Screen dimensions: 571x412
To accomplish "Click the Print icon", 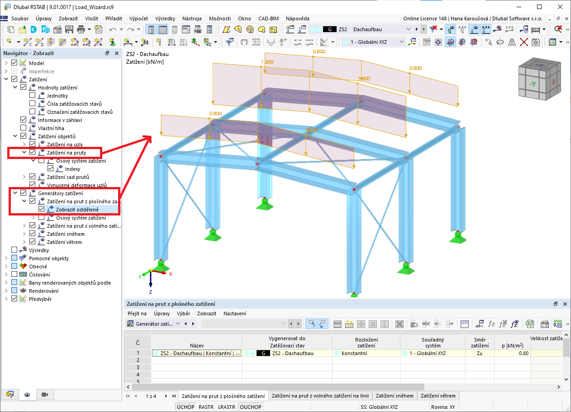I will tap(81, 29).
